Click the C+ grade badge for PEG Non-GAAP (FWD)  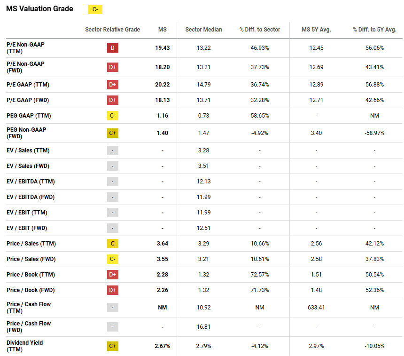[x=112, y=133]
